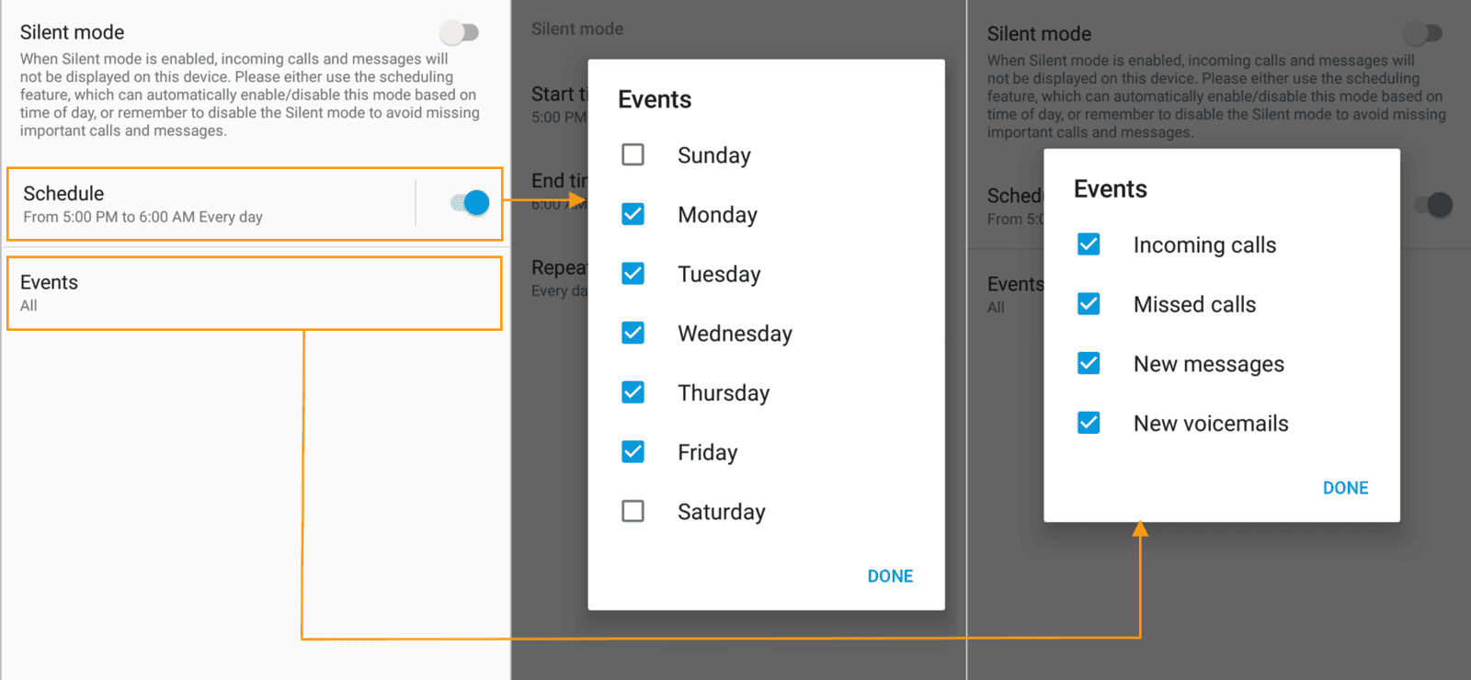Image resolution: width=1471 pixels, height=680 pixels.
Task: Tap the New voicemails label
Action: coord(1210,424)
